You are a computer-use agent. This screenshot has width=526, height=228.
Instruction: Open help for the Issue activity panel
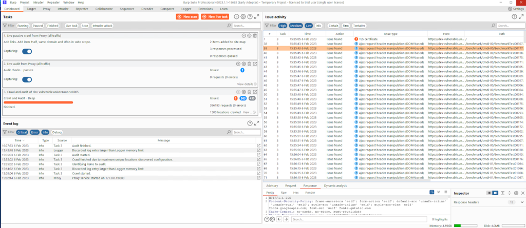click(514, 17)
